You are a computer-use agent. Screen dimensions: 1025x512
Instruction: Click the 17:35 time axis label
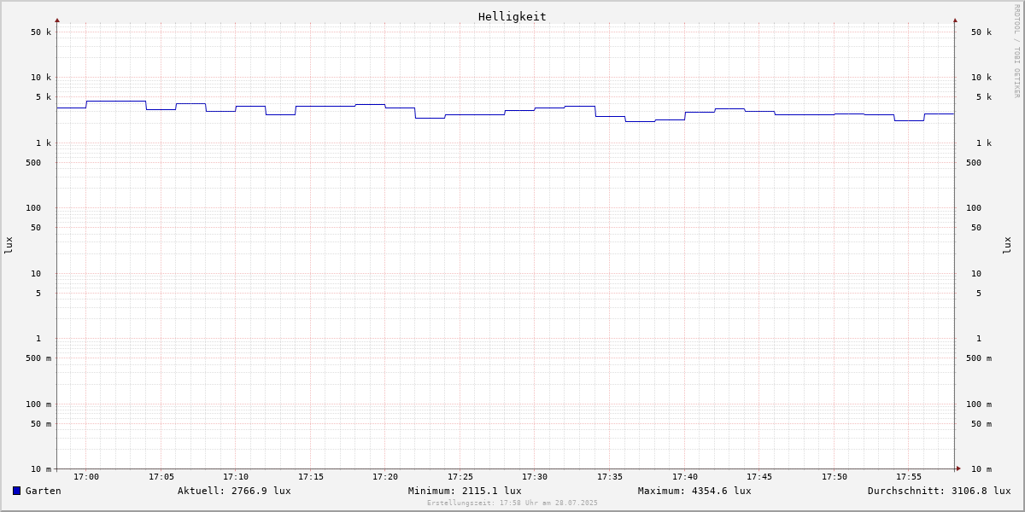click(x=610, y=477)
